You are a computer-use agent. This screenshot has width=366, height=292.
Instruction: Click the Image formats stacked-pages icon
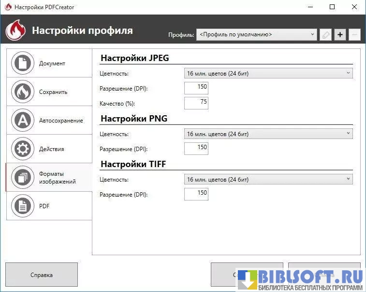click(23, 178)
